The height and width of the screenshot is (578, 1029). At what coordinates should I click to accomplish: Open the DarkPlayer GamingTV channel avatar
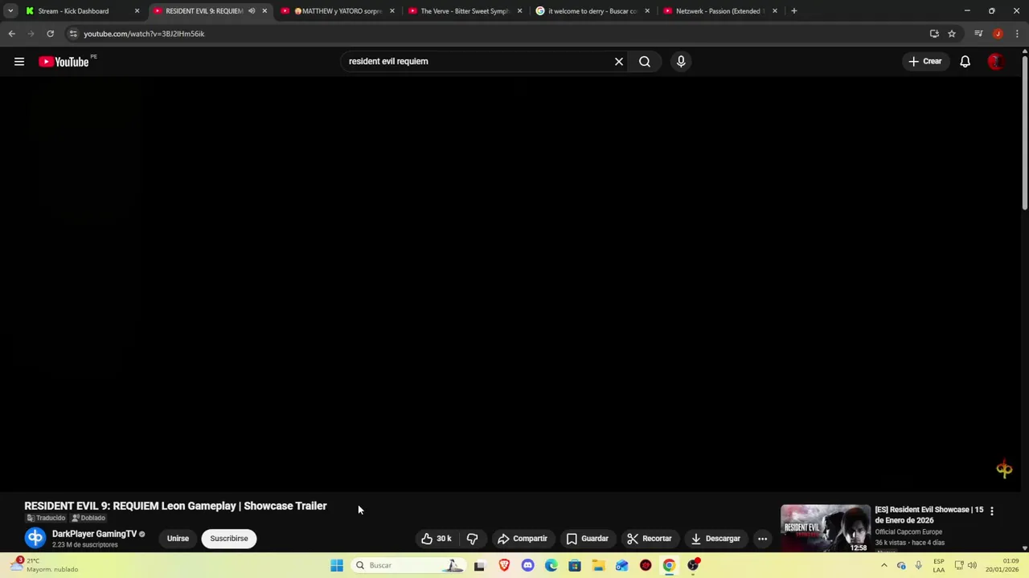pos(35,538)
